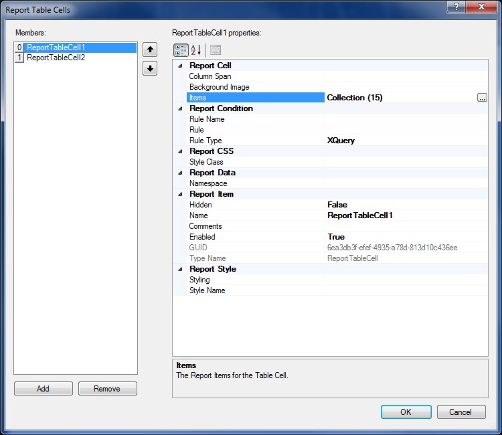Confirm changes with the OK button
Viewport: 502px width, 435px height.
click(x=406, y=412)
